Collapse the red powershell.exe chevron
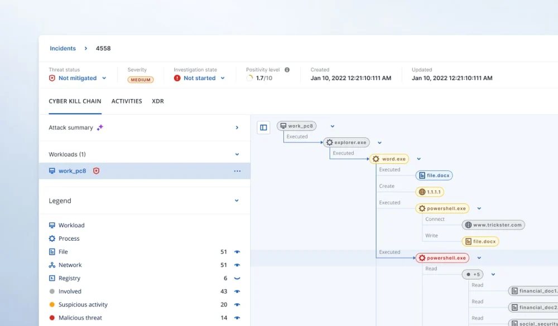This screenshot has height=326, width=558. point(479,258)
